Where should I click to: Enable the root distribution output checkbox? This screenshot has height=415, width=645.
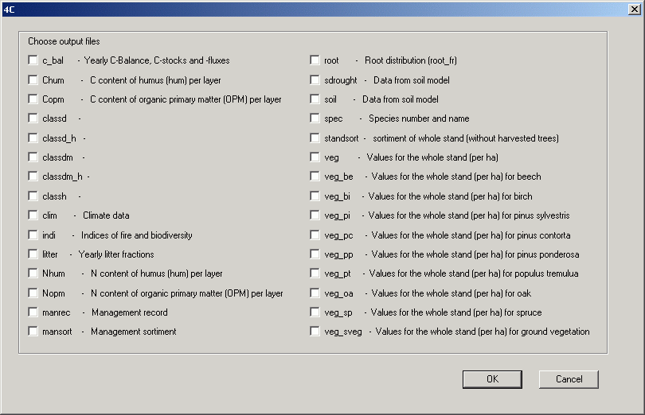click(315, 60)
